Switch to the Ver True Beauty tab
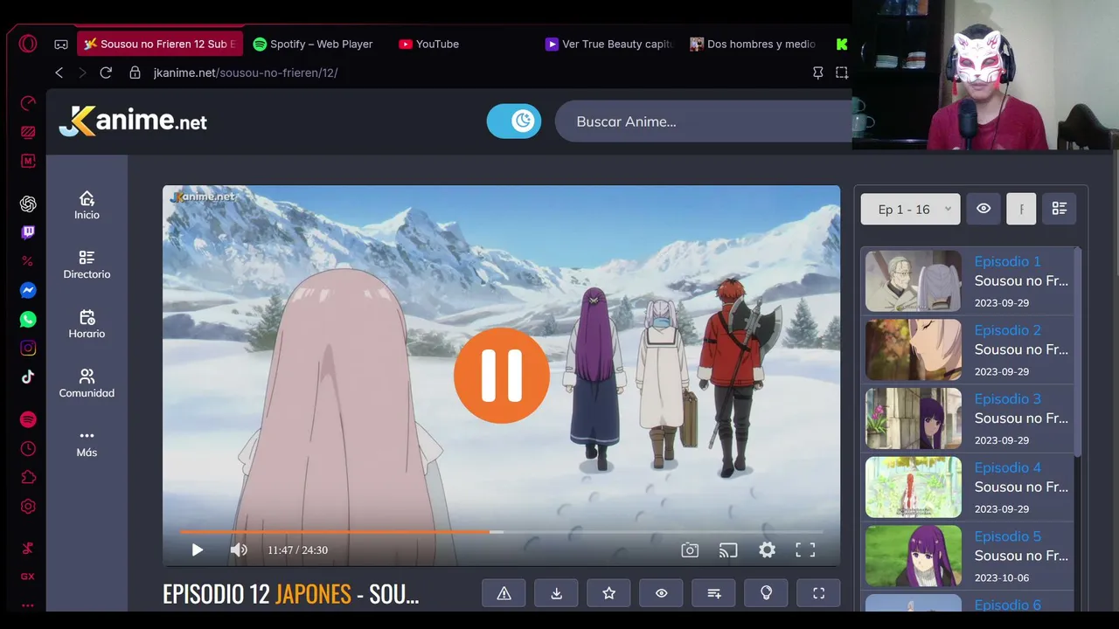The image size is (1119, 629). click(609, 44)
